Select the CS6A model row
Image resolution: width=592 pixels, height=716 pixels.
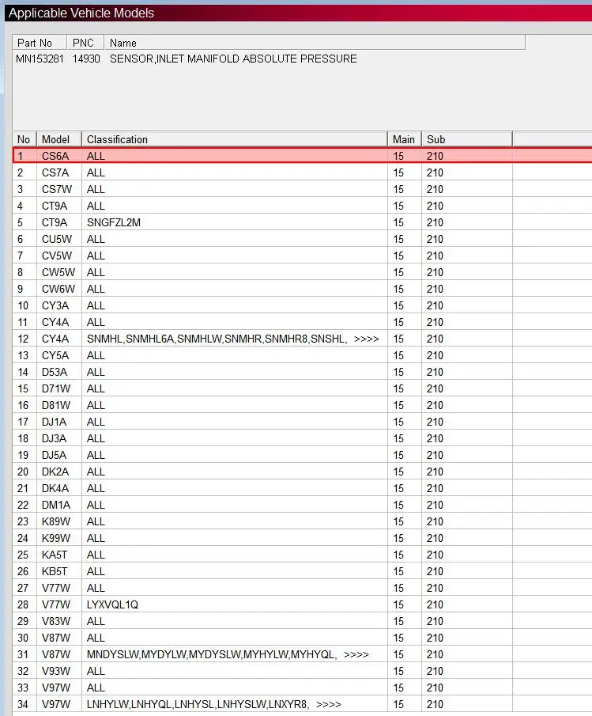[x=303, y=156]
